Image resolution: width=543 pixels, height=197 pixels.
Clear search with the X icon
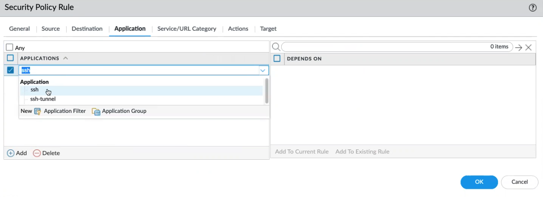529,48
